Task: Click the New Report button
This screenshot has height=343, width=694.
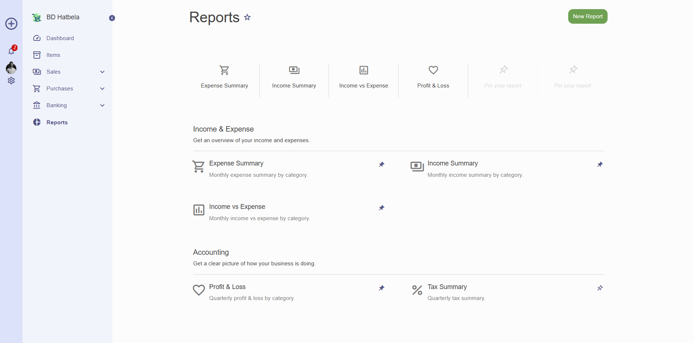Action: (588, 16)
